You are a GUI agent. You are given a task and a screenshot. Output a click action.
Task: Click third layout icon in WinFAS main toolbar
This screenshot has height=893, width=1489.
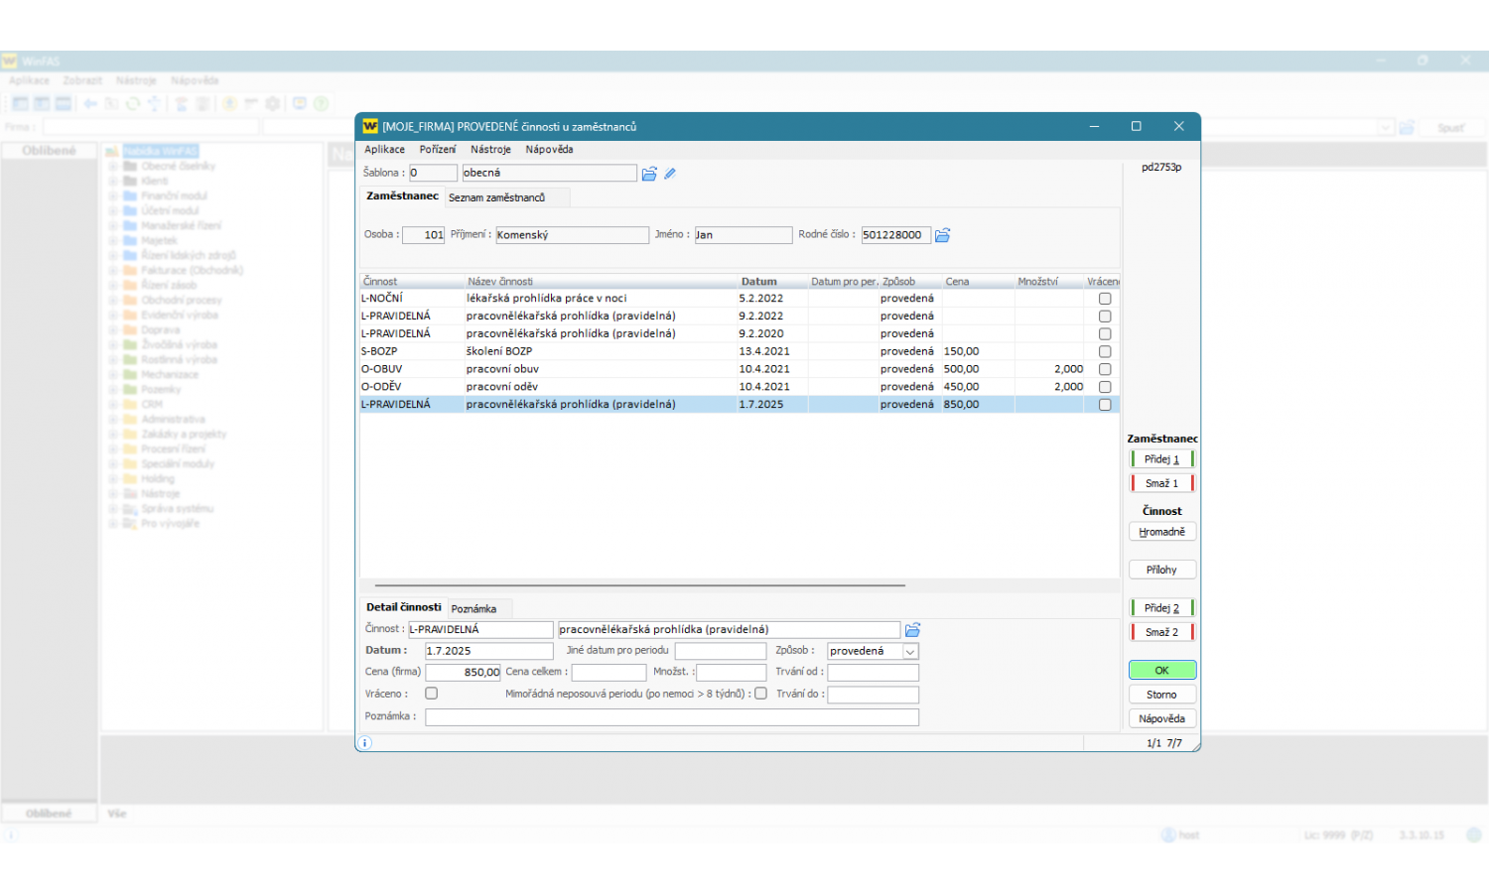64,103
